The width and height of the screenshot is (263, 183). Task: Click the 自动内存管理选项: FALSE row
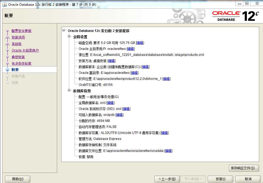coord(98,127)
